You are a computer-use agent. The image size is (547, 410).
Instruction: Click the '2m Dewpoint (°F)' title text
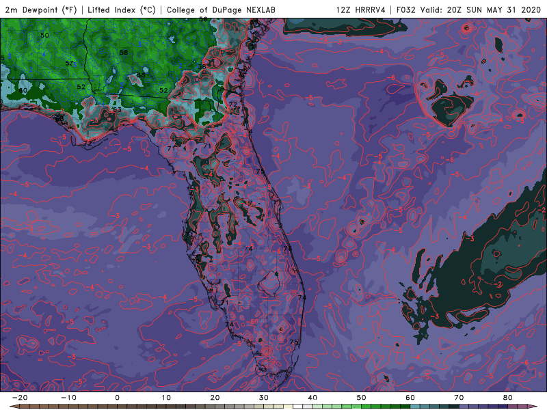(x=40, y=10)
